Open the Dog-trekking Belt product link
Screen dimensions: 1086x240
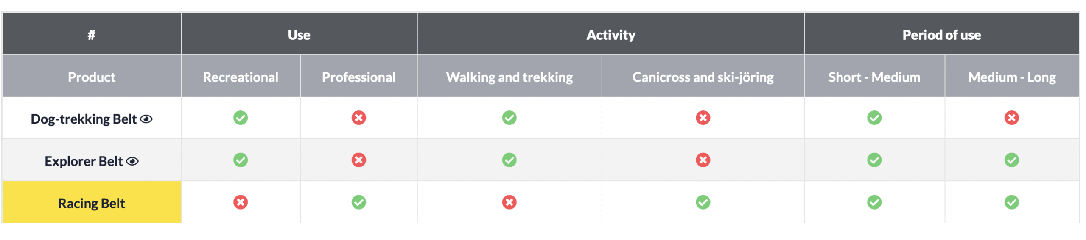[84, 119]
